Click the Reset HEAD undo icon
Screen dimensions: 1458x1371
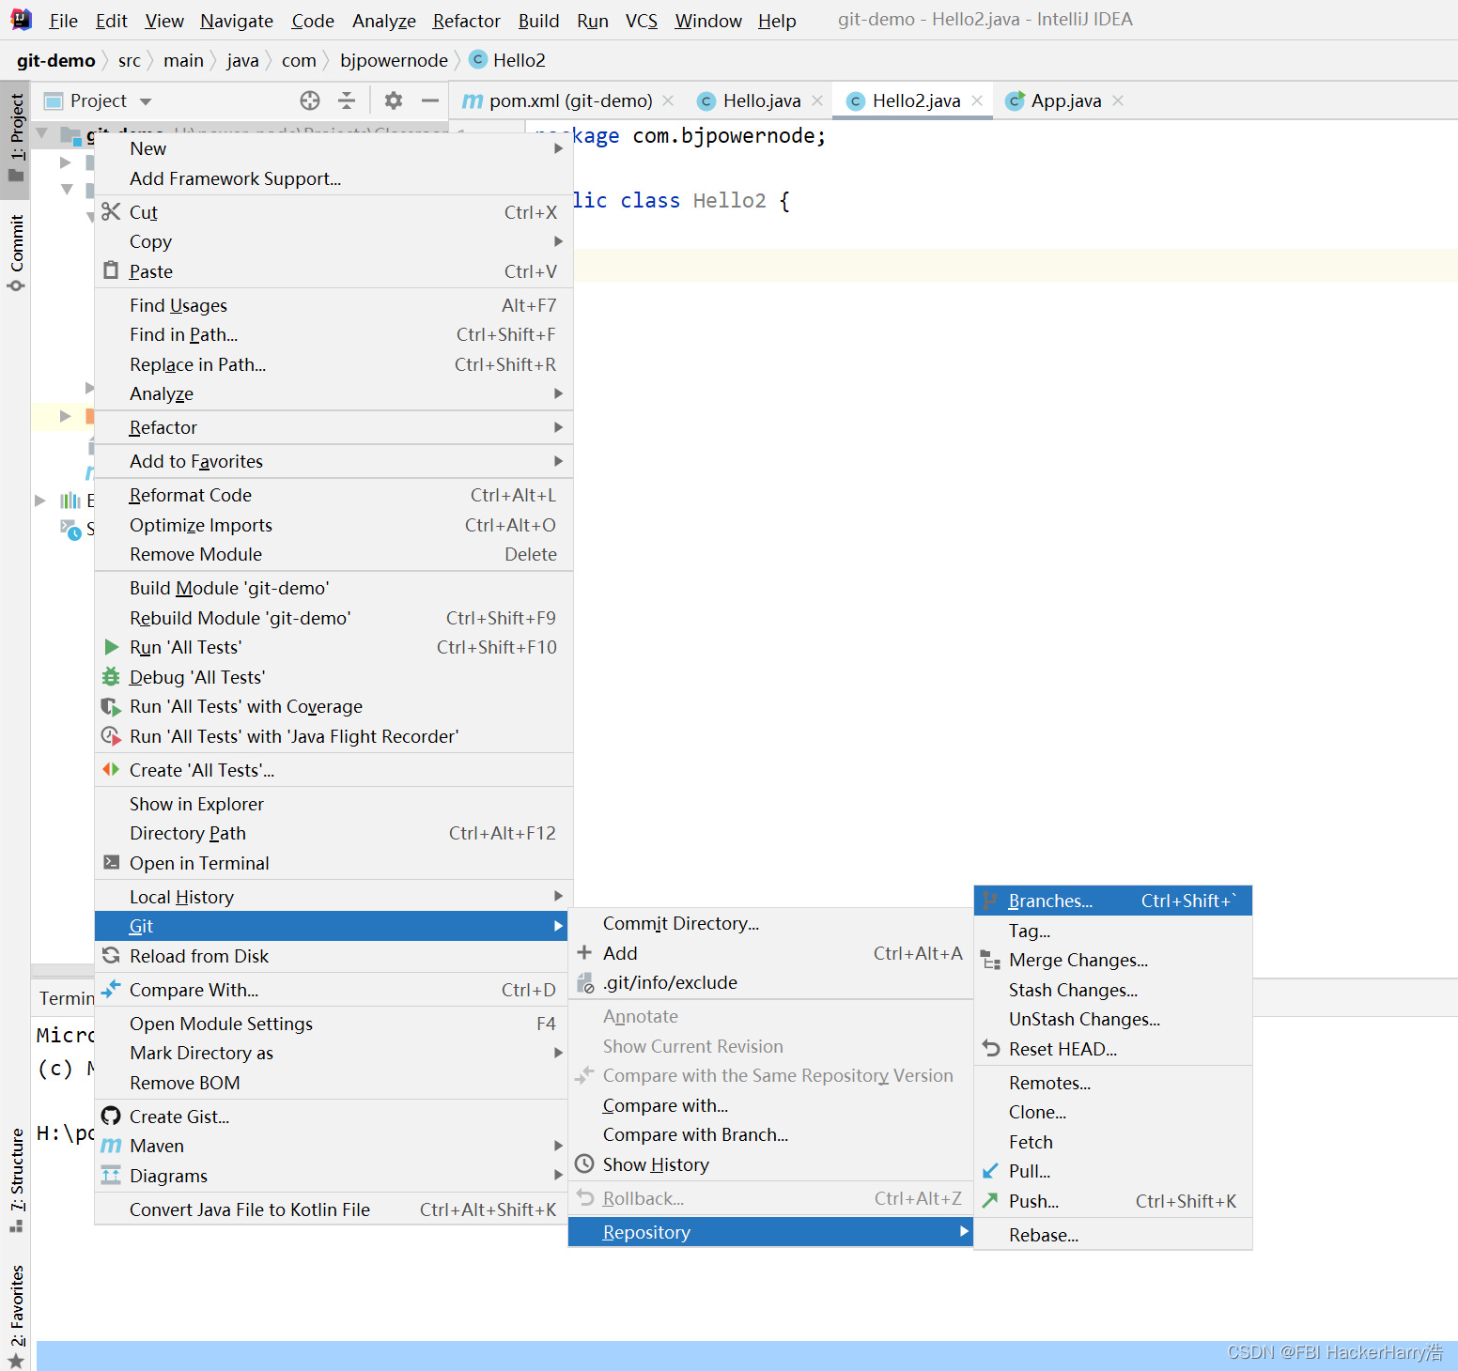(x=990, y=1048)
